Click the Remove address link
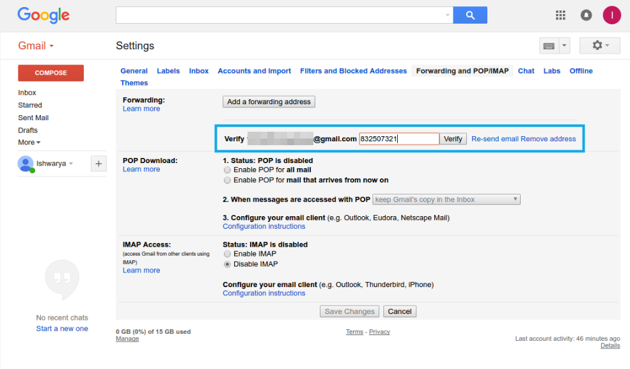Image resolution: width=630 pixels, height=369 pixels. coord(548,139)
